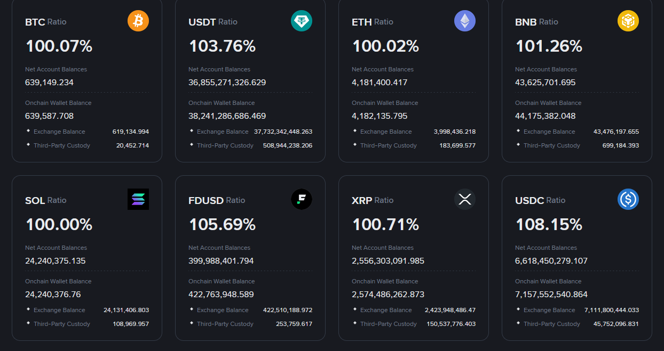Viewport: 664px width, 351px height.
Task: Click the USDC dollar icon
Action: 628,199
